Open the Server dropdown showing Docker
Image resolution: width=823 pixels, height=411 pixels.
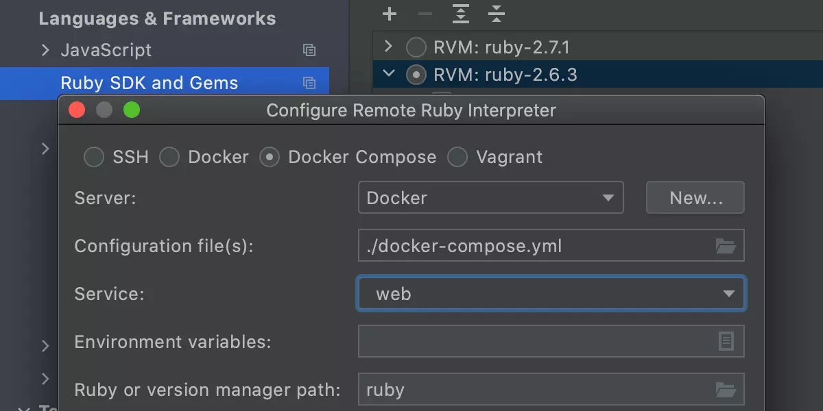click(490, 198)
